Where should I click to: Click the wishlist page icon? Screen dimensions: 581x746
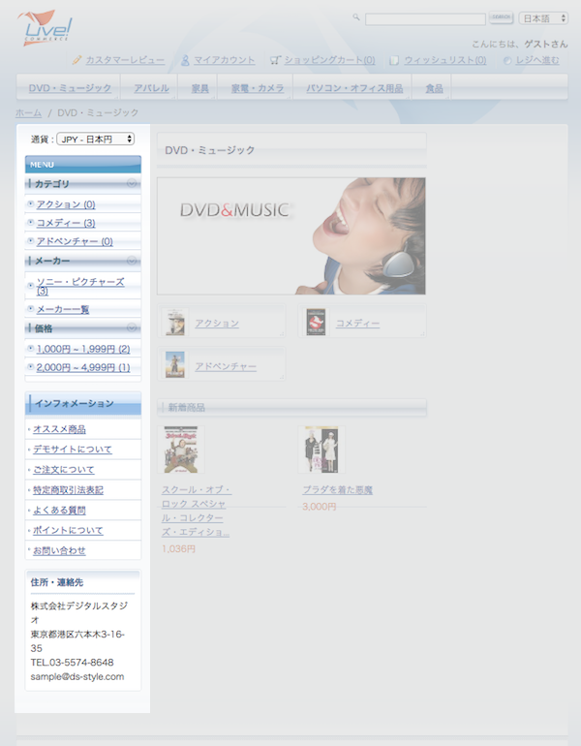tap(394, 60)
